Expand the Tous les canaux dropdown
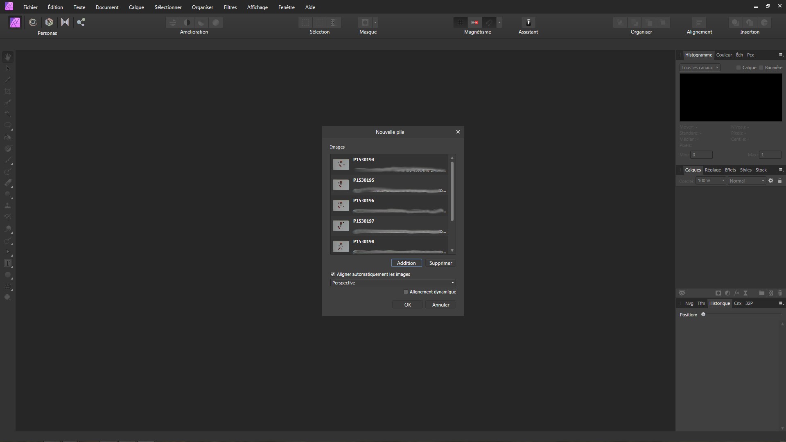 (x=700, y=68)
